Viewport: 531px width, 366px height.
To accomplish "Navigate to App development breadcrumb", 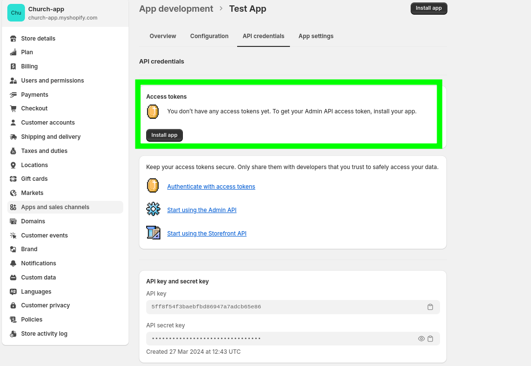I will pos(176,9).
